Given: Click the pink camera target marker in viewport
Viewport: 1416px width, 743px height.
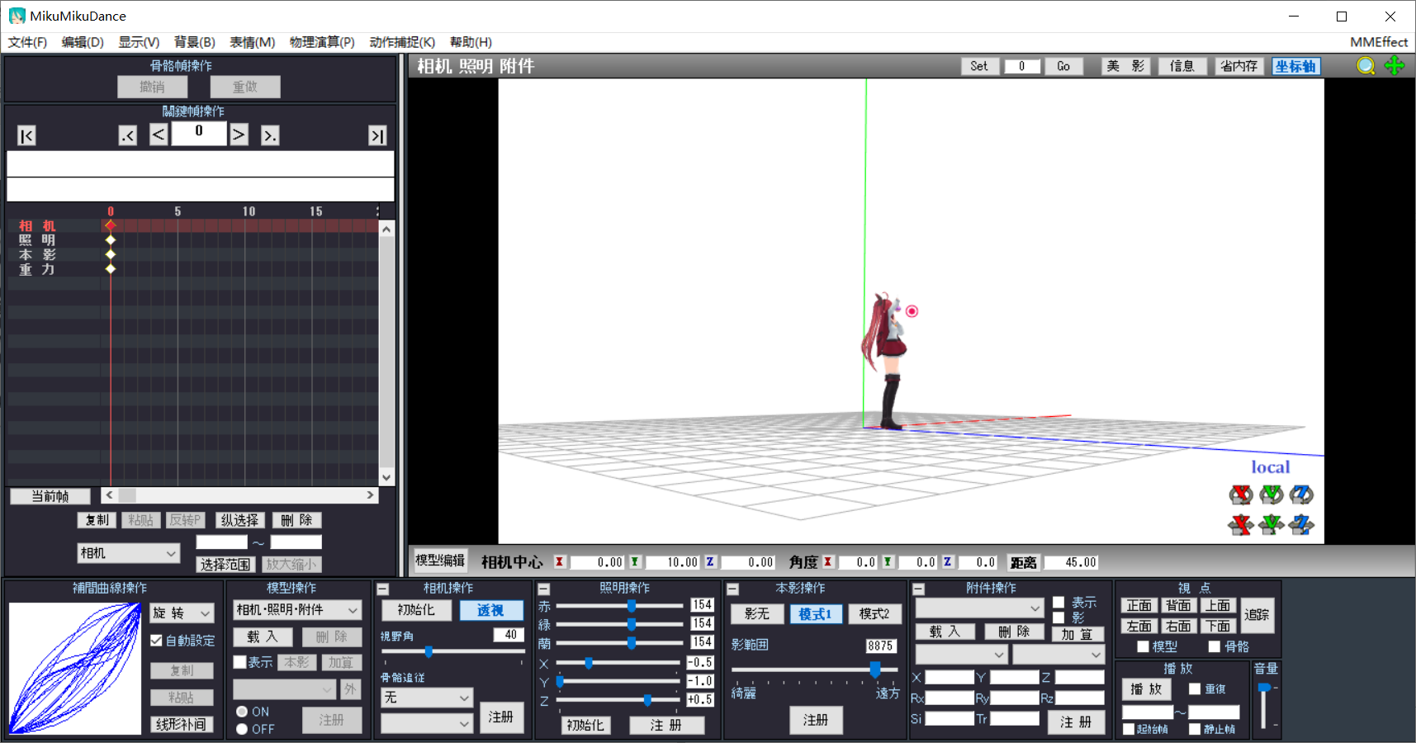Looking at the screenshot, I should 912,311.
